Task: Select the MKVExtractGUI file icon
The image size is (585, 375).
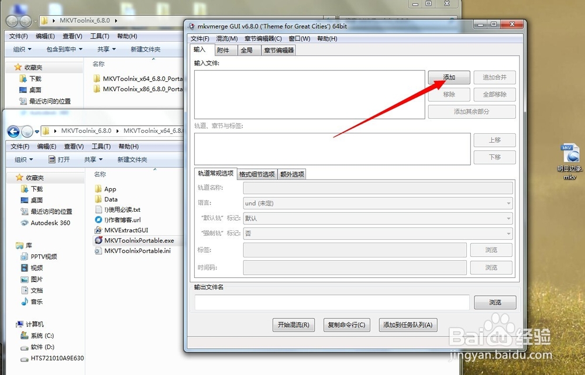Action: [98, 230]
